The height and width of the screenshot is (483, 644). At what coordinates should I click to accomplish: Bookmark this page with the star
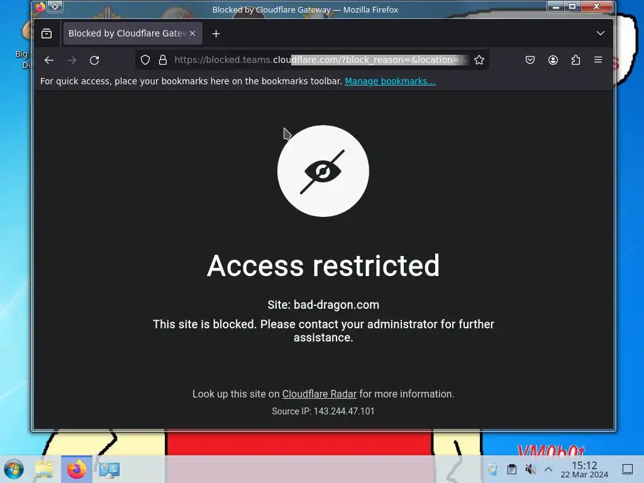pyautogui.click(x=479, y=60)
